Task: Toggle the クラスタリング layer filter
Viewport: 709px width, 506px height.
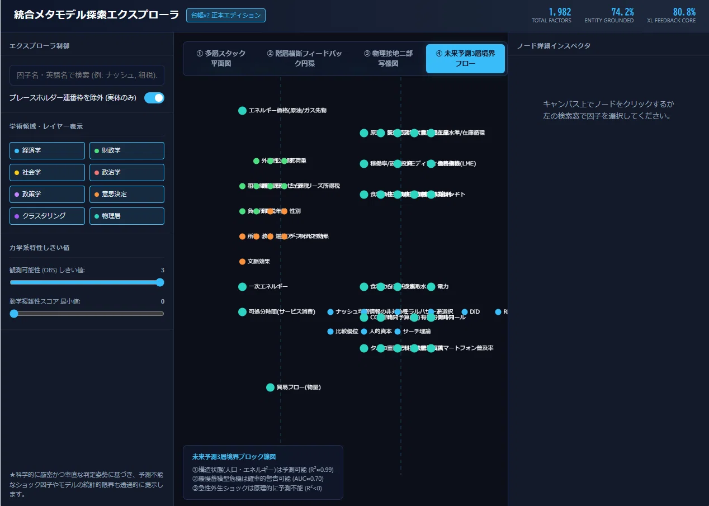Action: click(47, 216)
